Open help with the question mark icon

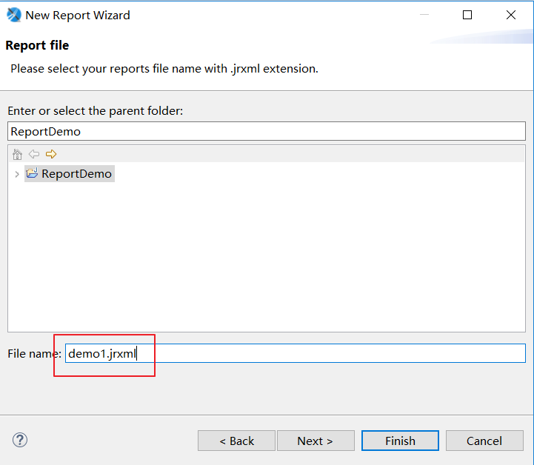[20, 440]
